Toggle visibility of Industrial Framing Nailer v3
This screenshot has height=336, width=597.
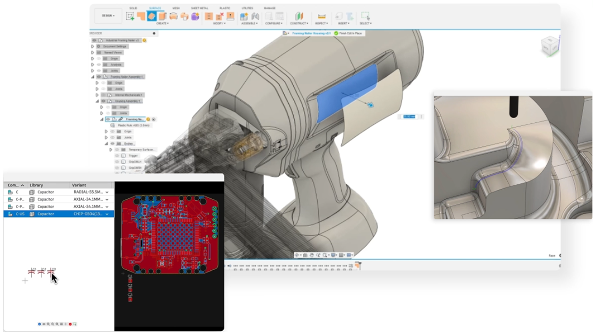pyautogui.click(x=95, y=41)
